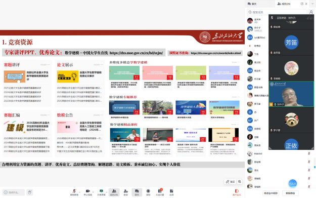Expand the video options arrow
The height and width of the screenshot is (198, 316).
tap(93, 191)
